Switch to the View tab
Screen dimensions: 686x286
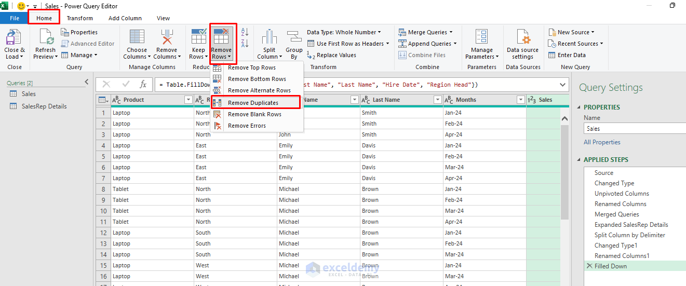pyautogui.click(x=164, y=18)
